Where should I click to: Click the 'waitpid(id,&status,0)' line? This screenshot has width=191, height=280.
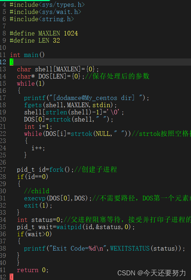76,227
